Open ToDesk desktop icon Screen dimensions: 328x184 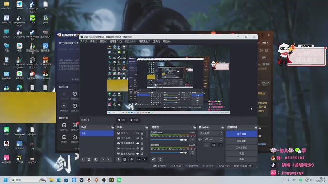click(19, 5)
